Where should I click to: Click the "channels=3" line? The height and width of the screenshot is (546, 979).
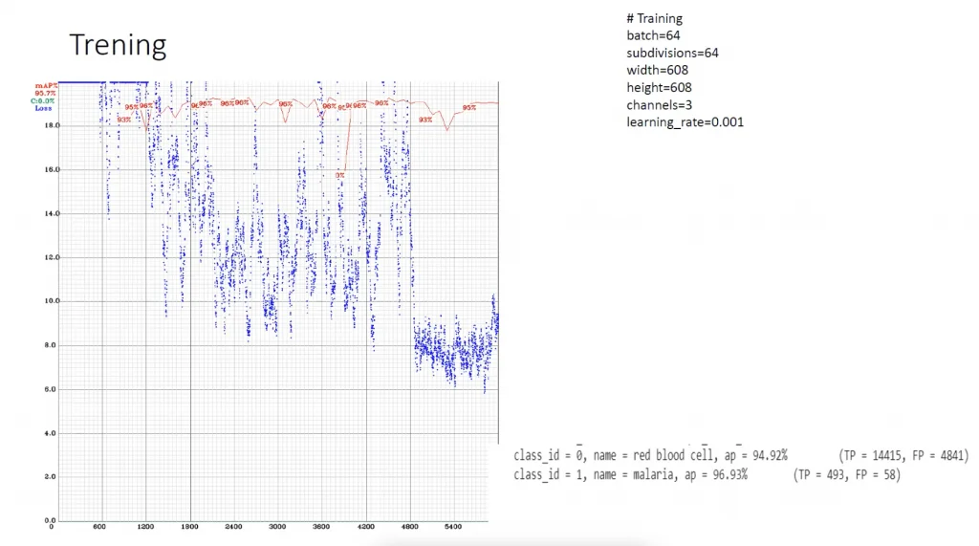point(660,105)
